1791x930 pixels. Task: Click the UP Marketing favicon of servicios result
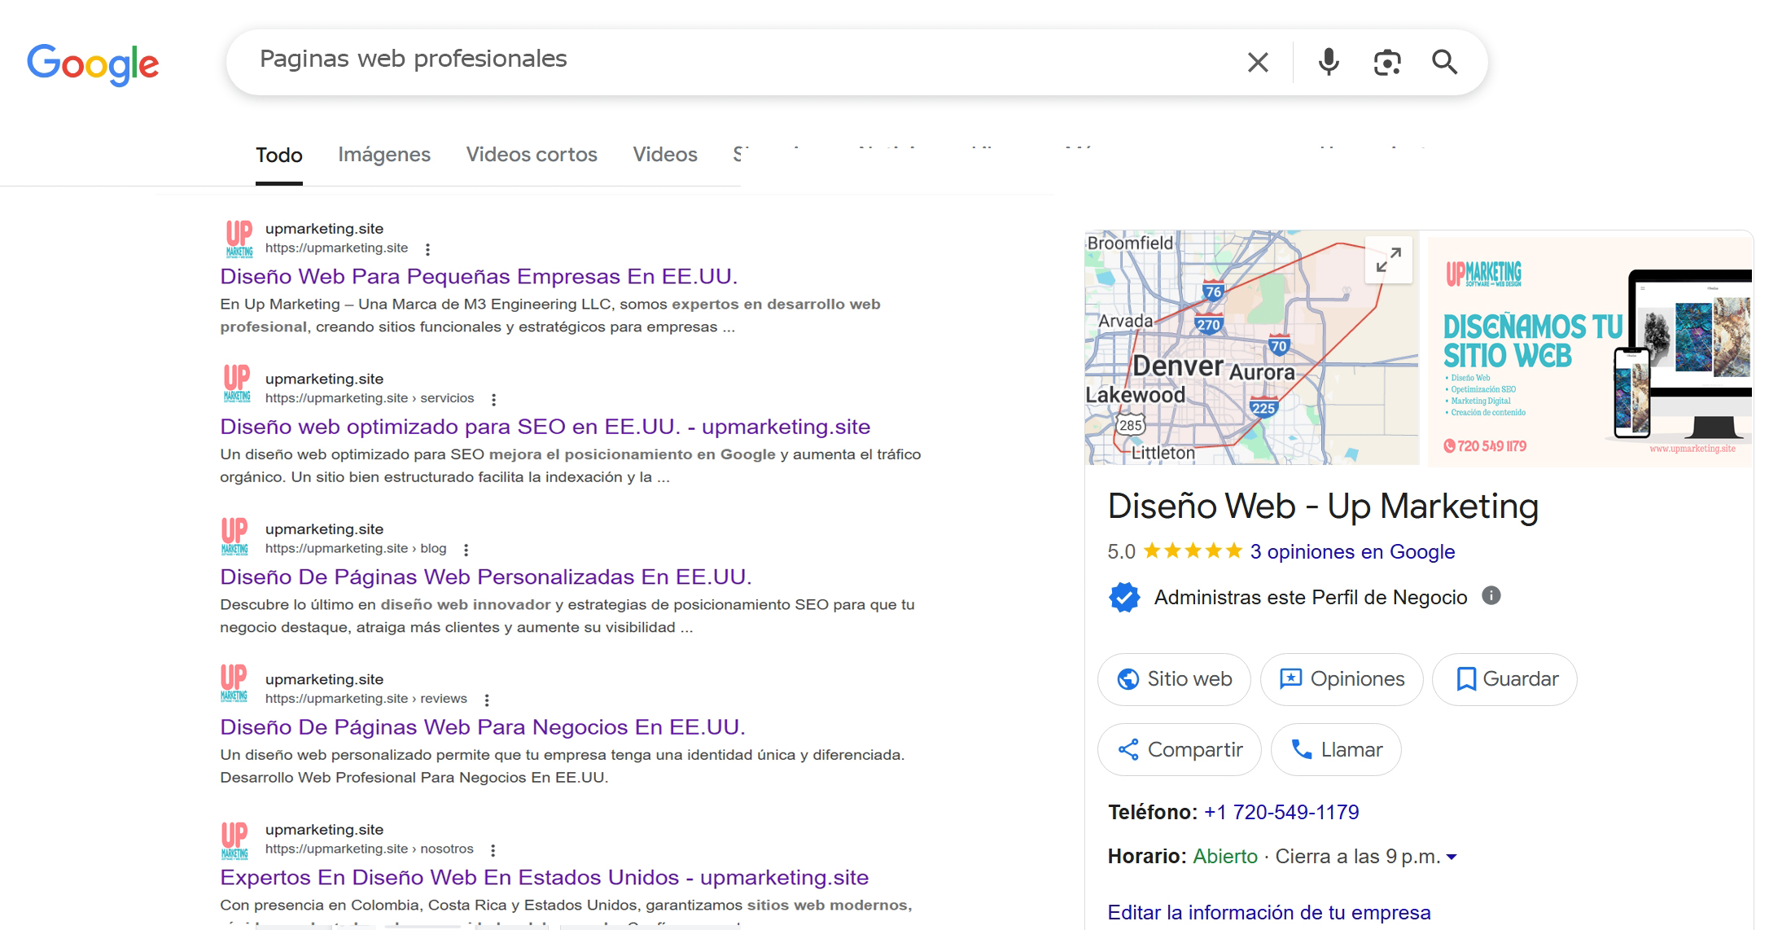click(237, 384)
